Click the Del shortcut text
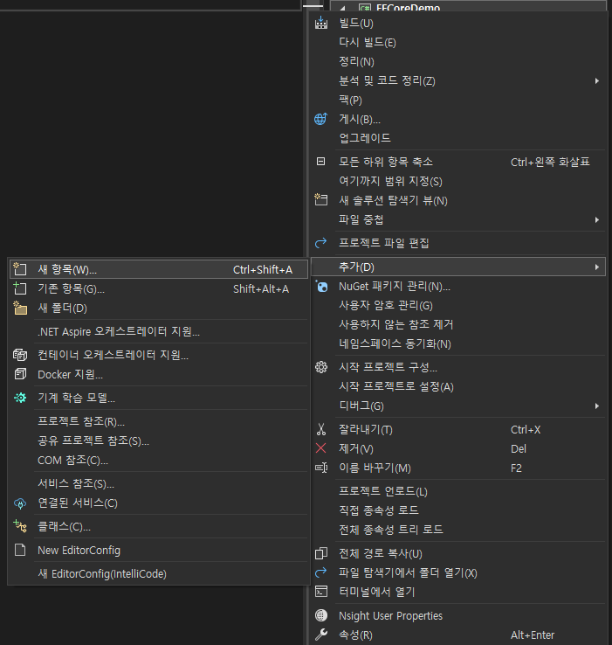The image size is (612, 645). point(519,448)
